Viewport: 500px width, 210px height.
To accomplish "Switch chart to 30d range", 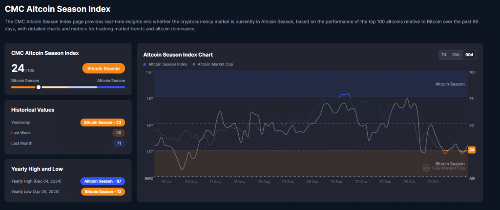I will (456, 55).
